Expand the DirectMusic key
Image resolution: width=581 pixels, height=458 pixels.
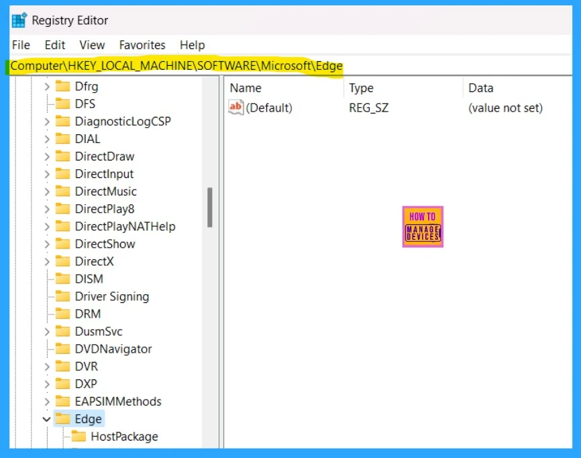click(x=47, y=191)
